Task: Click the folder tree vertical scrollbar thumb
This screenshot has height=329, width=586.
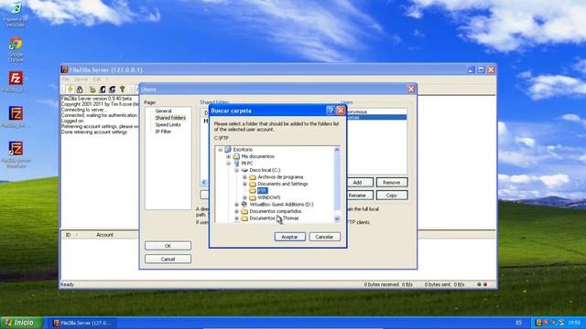Action: pyautogui.click(x=337, y=182)
